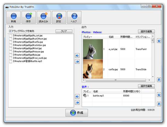Click the 新規 (New) toolbar button
Image resolution: width=167 pixels, height=127 pixels.
(13, 17)
